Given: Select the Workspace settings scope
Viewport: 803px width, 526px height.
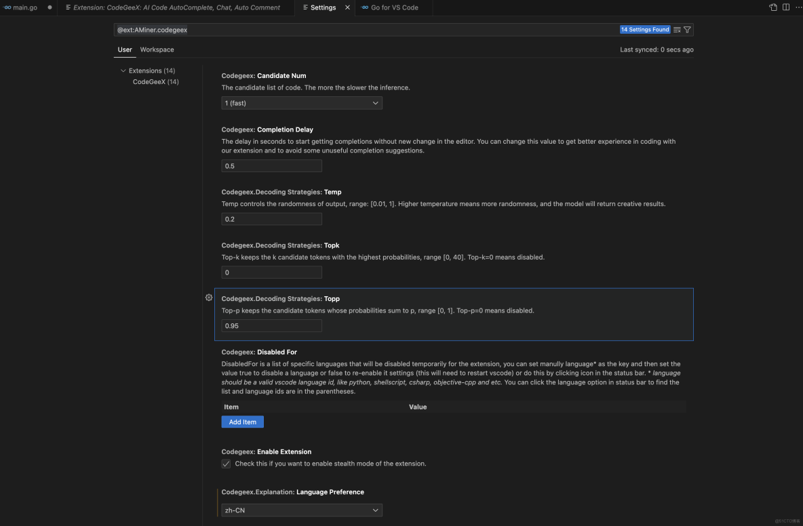Looking at the screenshot, I should [157, 49].
